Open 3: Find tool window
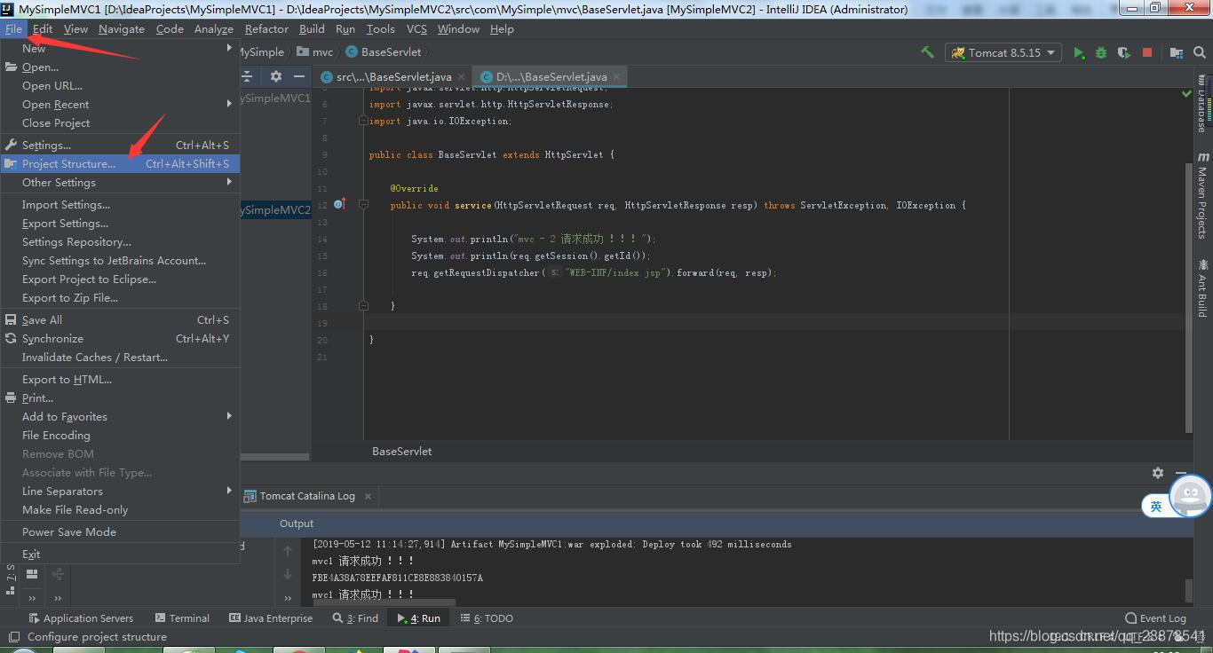 click(355, 618)
